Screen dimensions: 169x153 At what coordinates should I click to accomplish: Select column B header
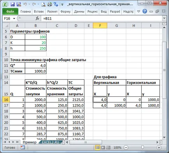pyautogui.click(x=35, y=26)
